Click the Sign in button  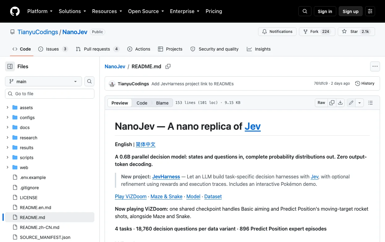pyautogui.click(x=325, y=11)
